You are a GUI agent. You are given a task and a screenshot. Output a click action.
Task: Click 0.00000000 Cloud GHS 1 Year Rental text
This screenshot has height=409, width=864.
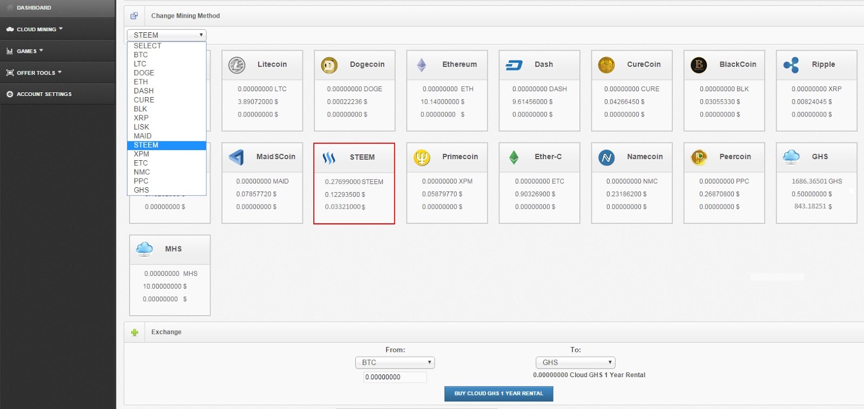tap(589, 375)
